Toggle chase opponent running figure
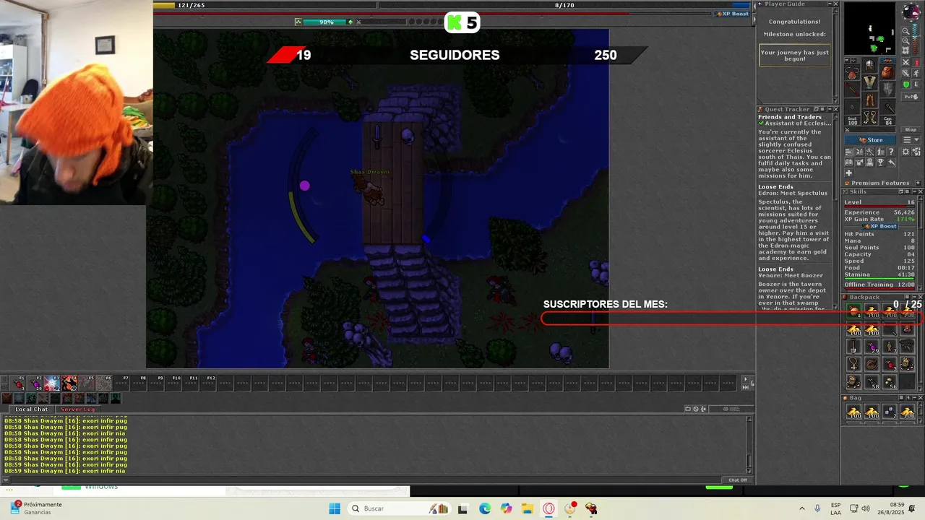 coord(916,73)
